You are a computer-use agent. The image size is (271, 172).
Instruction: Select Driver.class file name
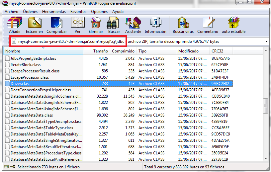pos(20,84)
